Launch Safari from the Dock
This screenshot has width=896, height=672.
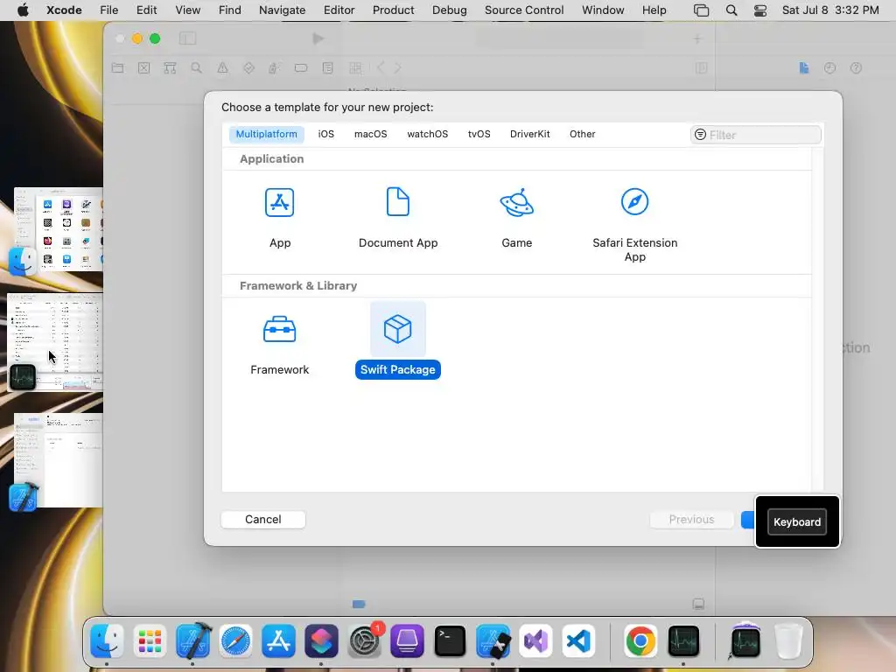(x=235, y=640)
